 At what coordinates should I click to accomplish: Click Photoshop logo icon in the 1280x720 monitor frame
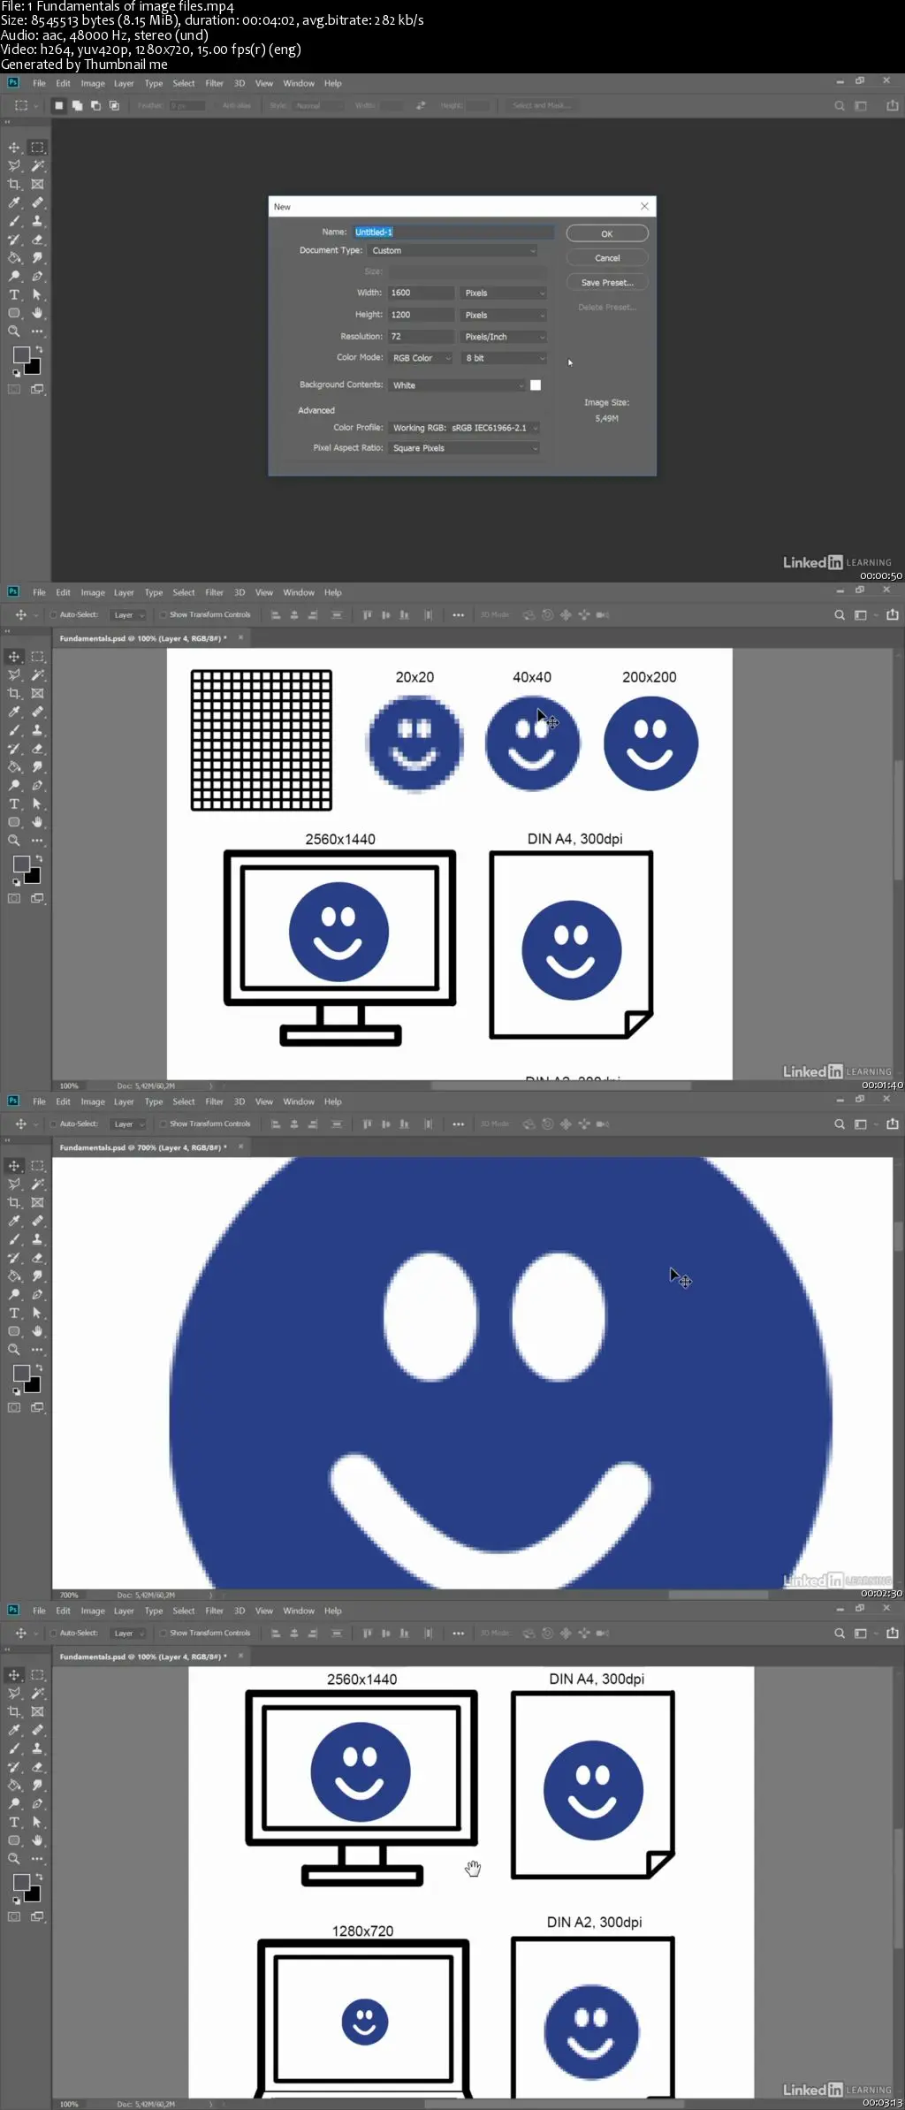(x=13, y=1610)
